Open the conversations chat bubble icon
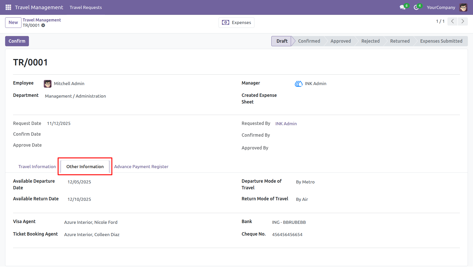 coord(403,7)
